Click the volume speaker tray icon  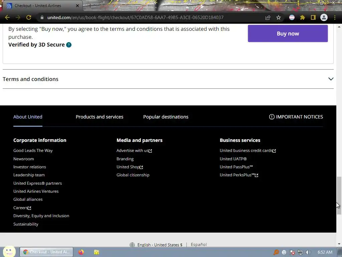(x=308, y=252)
